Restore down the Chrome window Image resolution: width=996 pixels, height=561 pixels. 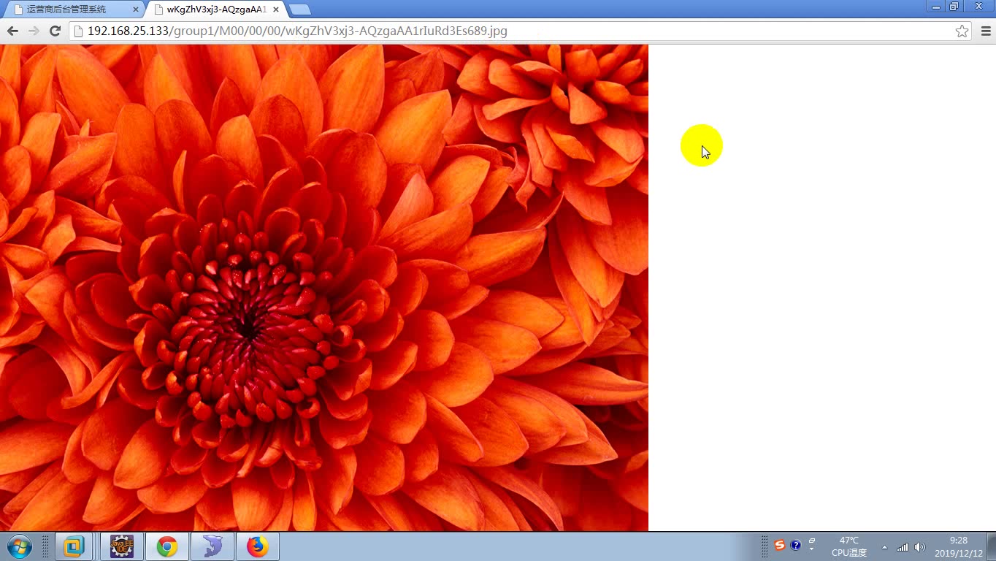click(x=954, y=6)
